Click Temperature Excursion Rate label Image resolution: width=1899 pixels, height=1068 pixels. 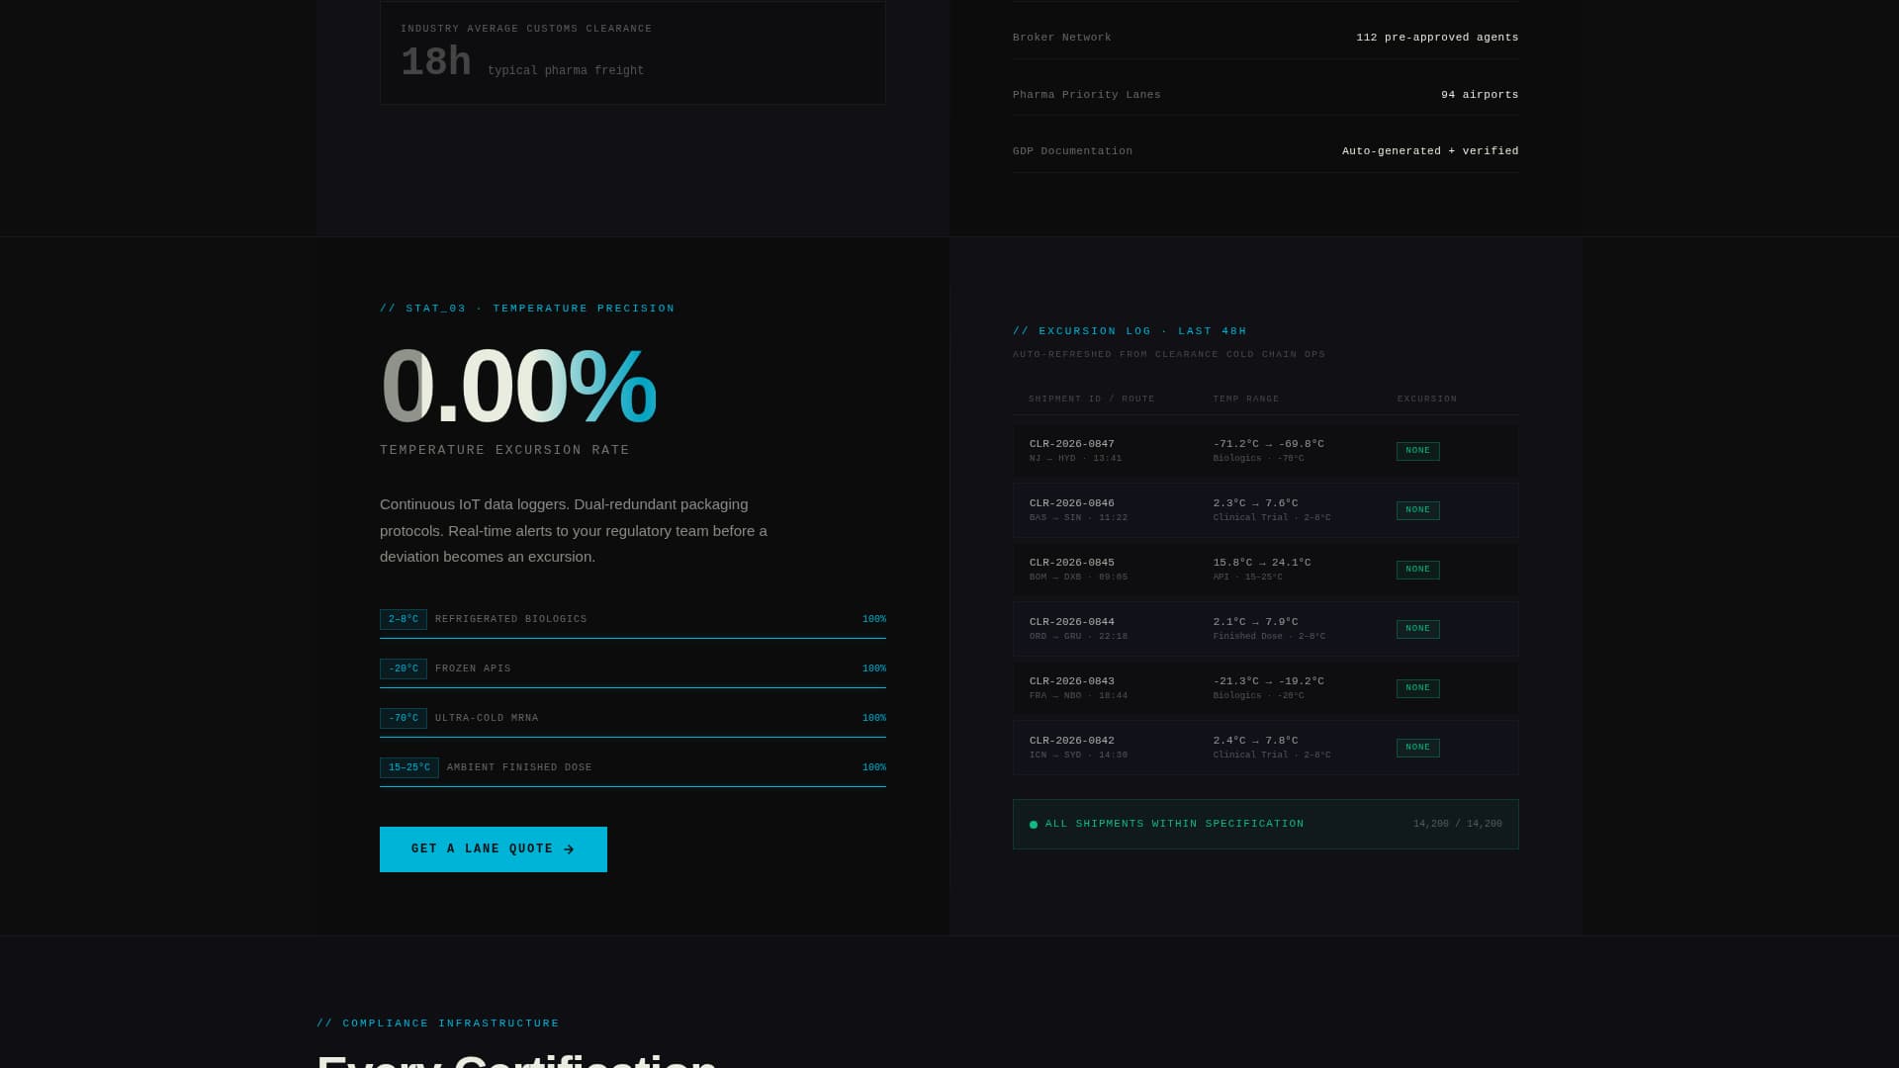click(x=504, y=451)
